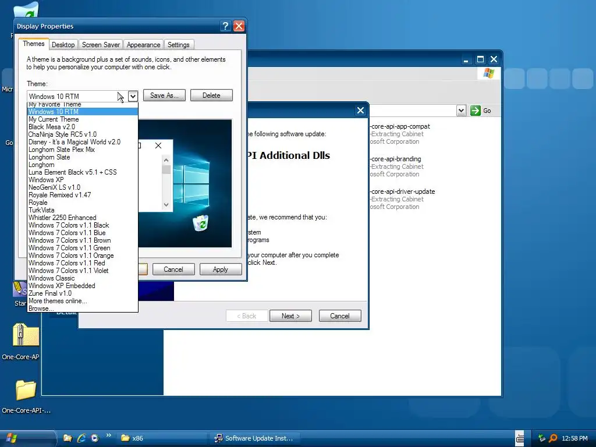Select NeoGeniX LS v1.0 theme
596x447 pixels.
(83, 187)
